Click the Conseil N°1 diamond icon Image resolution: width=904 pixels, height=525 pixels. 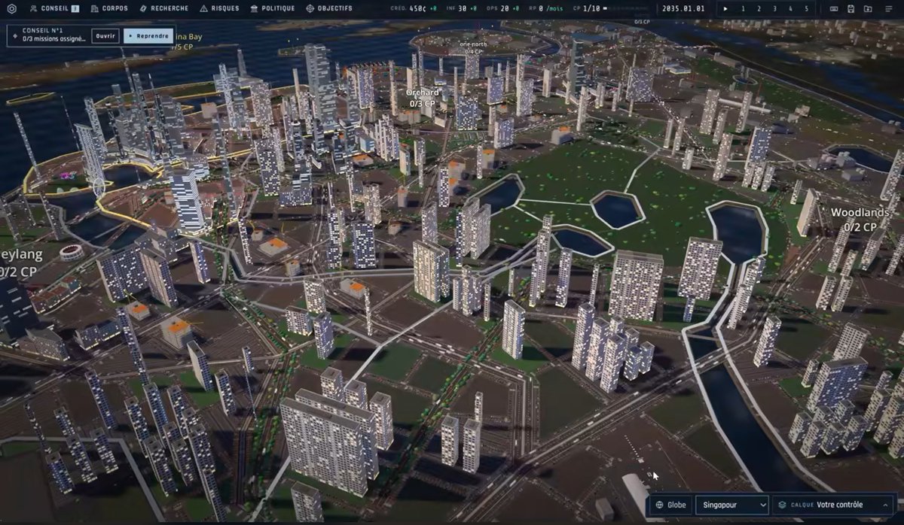click(15, 35)
